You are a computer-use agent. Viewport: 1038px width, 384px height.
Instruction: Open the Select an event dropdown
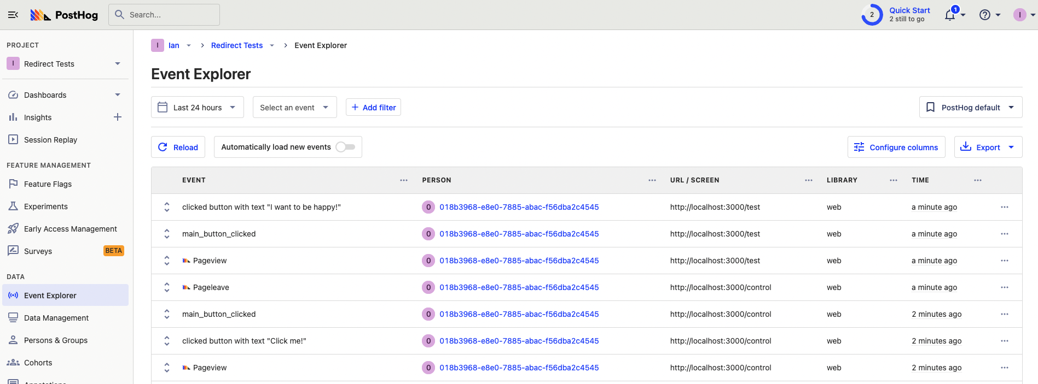(294, 108)
